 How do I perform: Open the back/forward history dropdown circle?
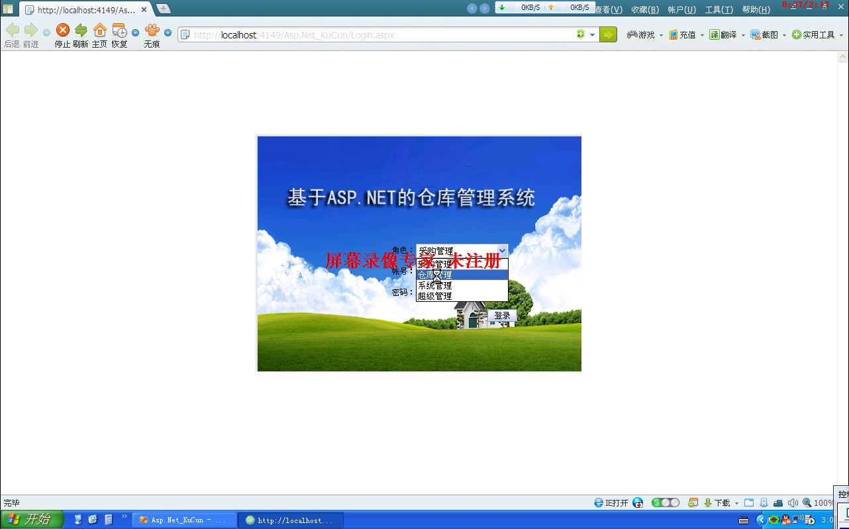46,32
